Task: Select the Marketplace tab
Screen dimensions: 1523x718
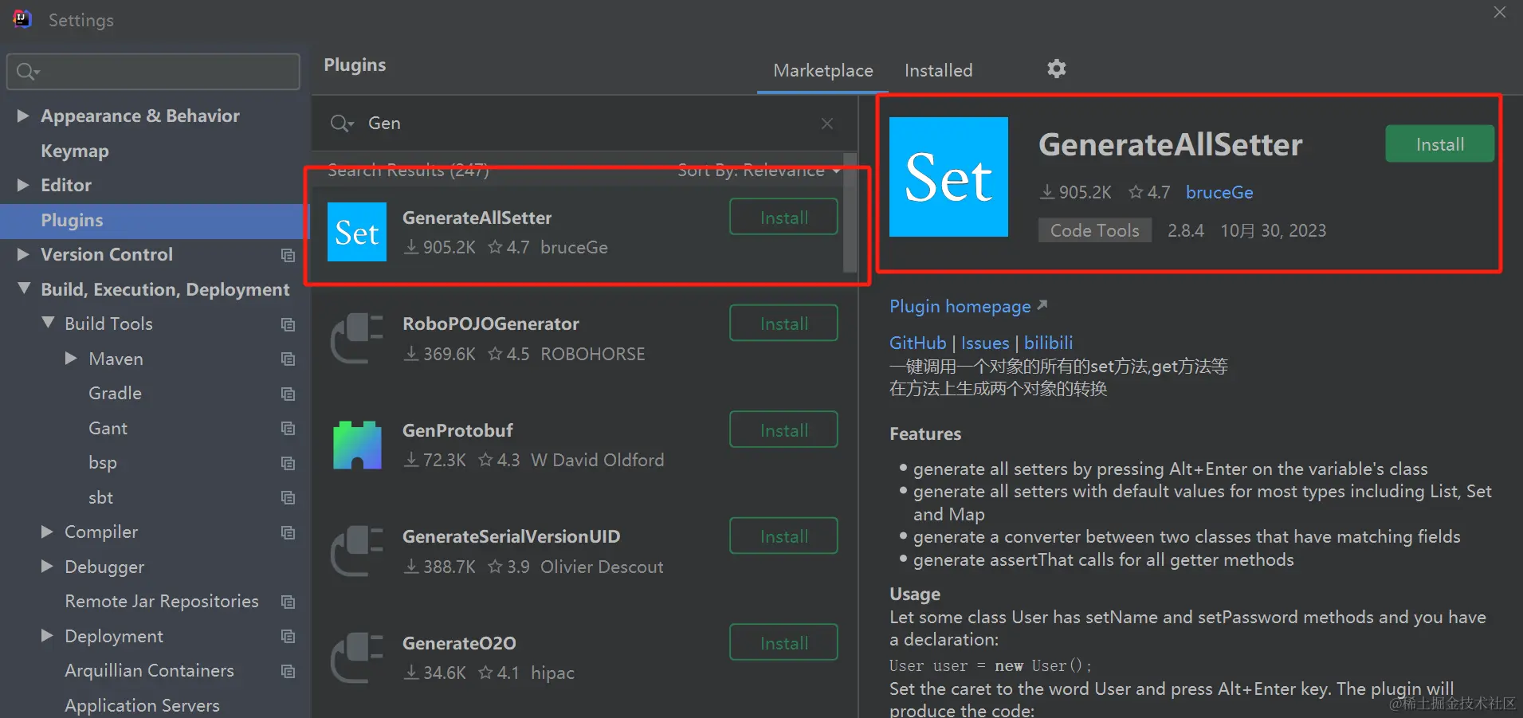Action: 822,70
